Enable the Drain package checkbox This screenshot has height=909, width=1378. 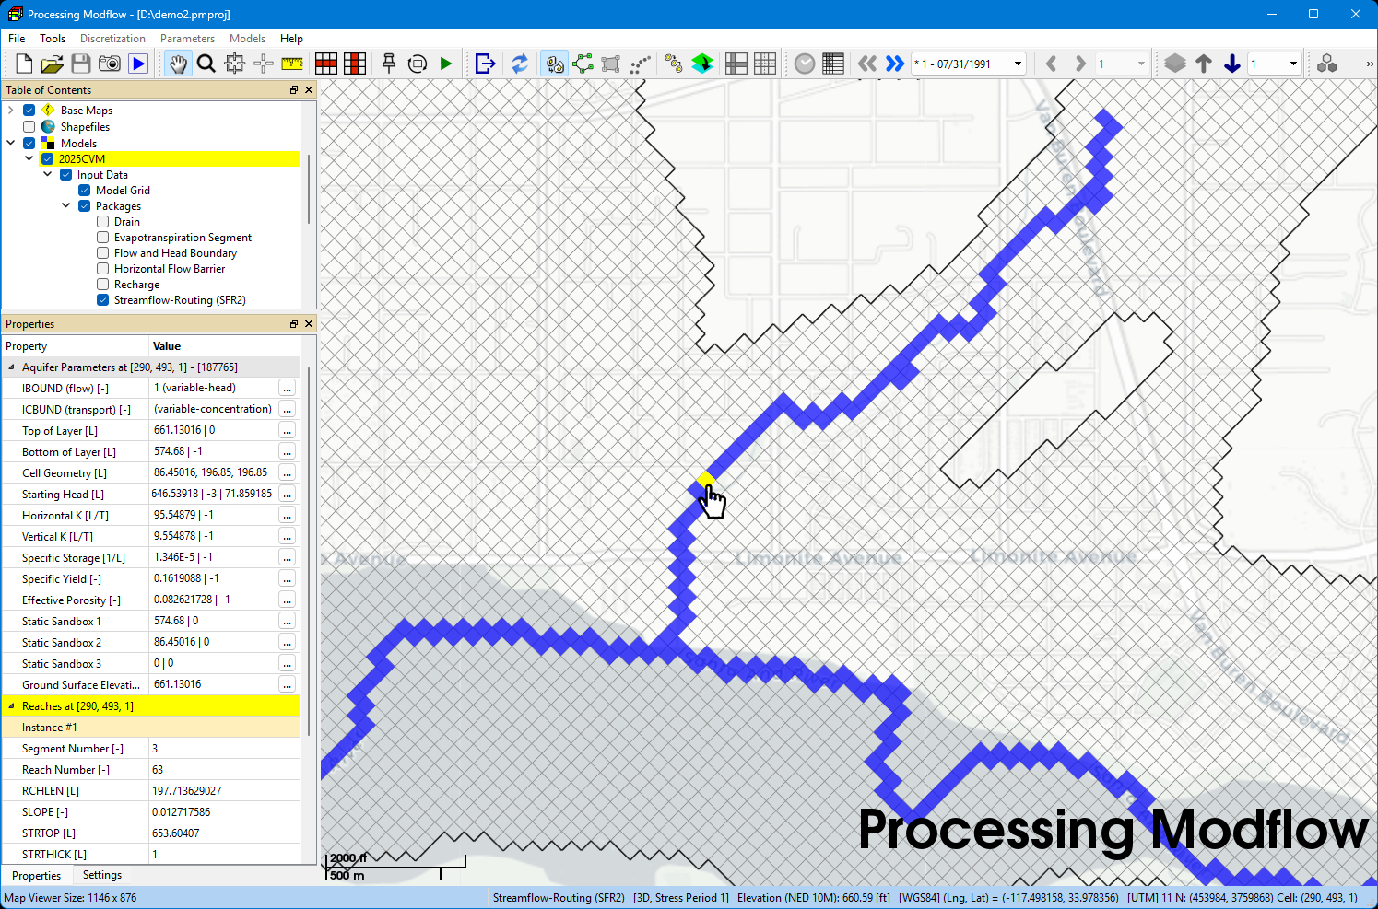tap(103, 222)
